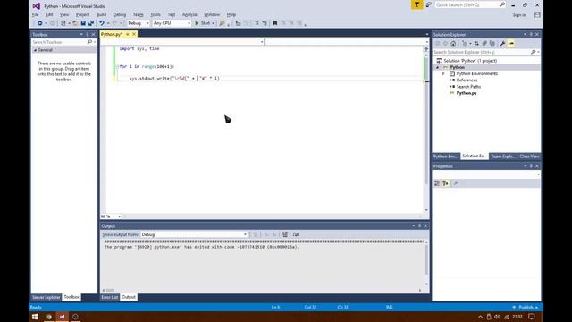Close the Python.py editor tab
572x322 pixels.
[x=134, y=34]
